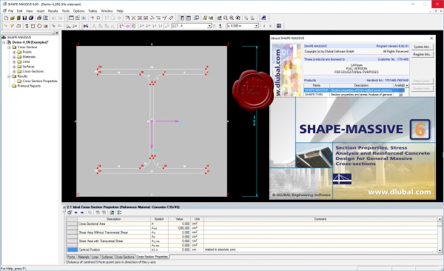Image resolution: width=444 pixels, height=271 pixels.
Task: Expand the Points tree node
Action: [x=14, y=52]
